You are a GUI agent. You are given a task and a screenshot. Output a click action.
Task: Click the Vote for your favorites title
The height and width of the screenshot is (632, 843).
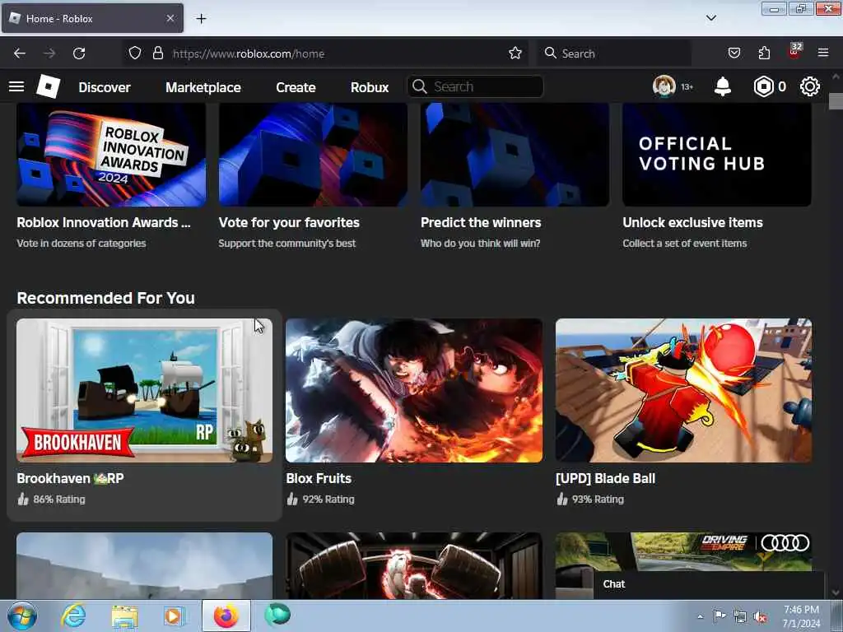pos(289,222)
